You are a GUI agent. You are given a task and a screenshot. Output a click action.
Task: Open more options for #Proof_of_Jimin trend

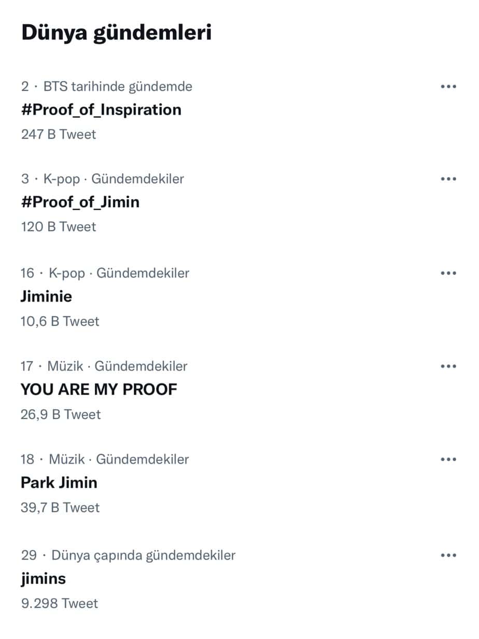click(448, 179)
